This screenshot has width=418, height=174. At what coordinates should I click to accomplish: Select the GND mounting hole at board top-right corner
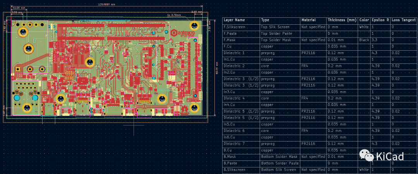[194, 26]
